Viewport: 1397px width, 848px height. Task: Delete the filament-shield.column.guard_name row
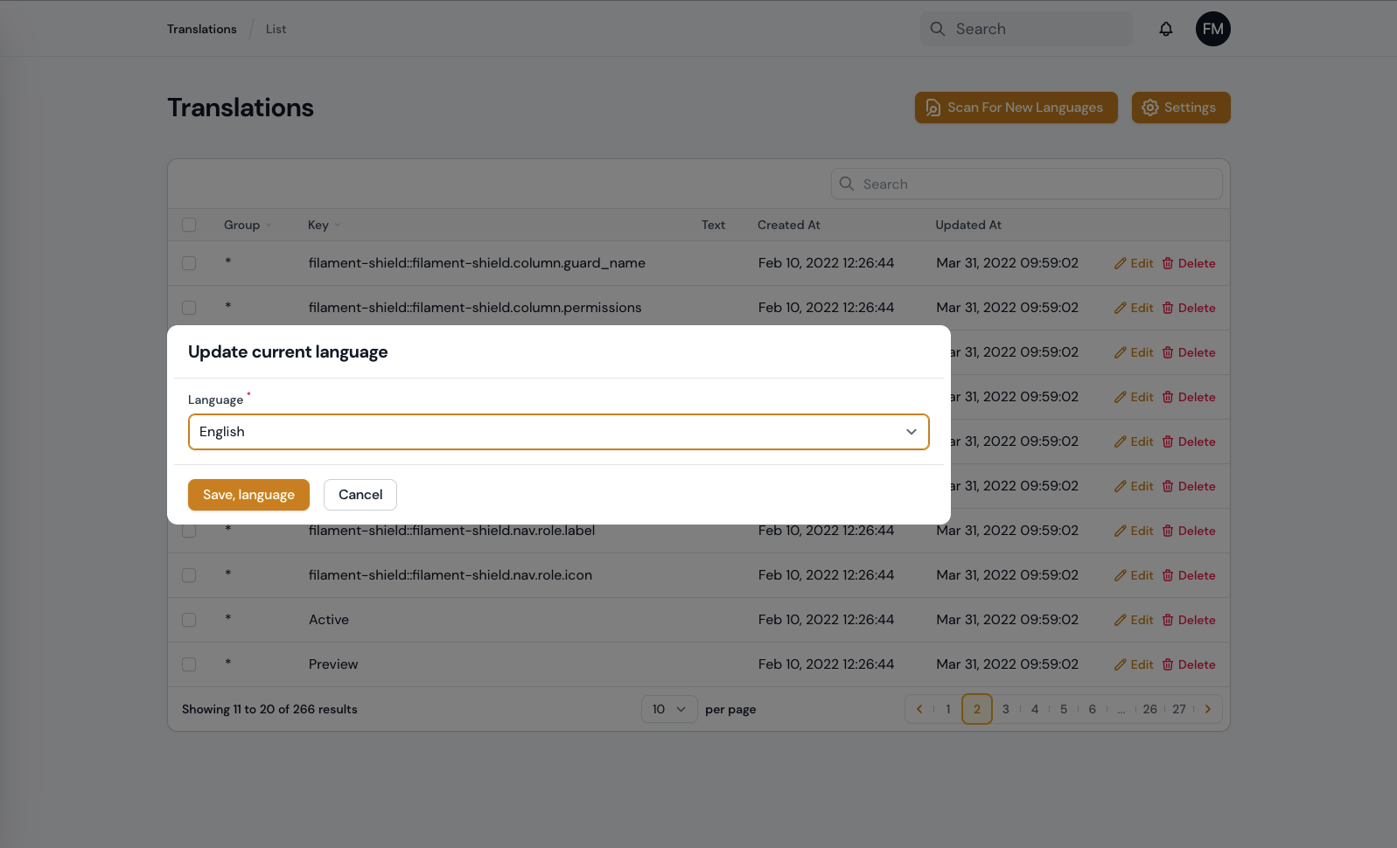tap(1189, 263)
